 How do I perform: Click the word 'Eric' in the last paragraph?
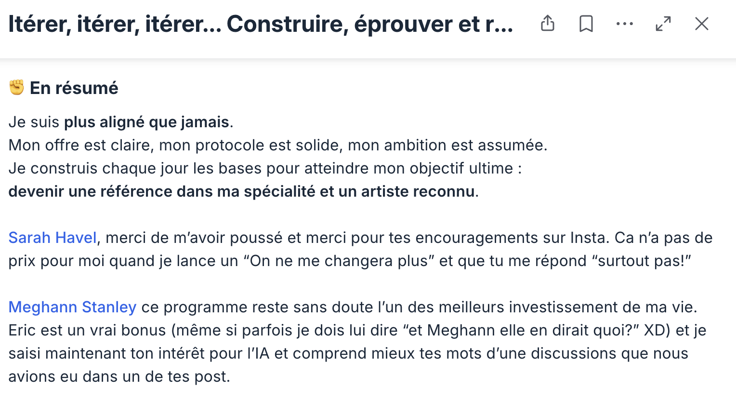[22, 330]
